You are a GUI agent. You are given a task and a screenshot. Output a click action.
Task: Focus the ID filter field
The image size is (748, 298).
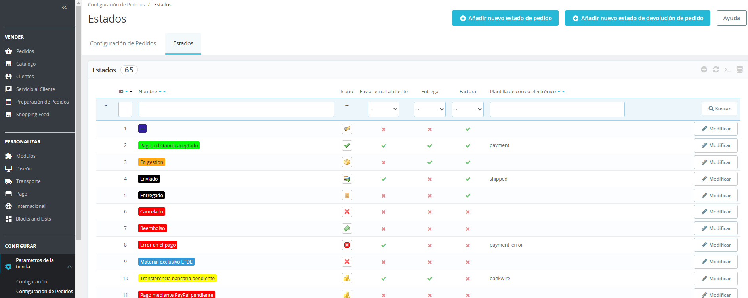pyautogui.click(x=125, y=109)
